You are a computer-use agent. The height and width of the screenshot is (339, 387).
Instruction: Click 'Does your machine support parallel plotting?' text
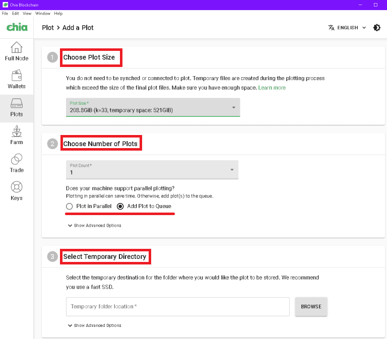[120, 188]
